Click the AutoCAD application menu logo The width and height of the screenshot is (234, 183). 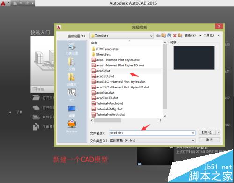pos(3,3)
